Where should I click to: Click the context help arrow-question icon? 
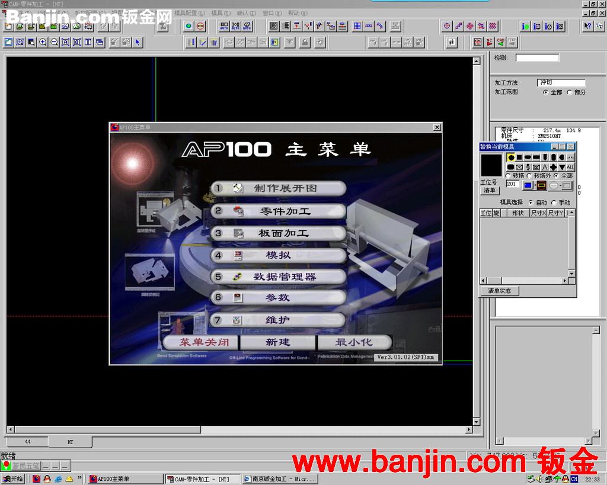(x=587, y=26)
